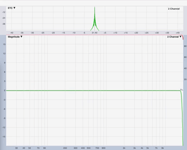This screenshot has height=150, width=187.
Task: Click the 15 dB label on the Magnitude scale
Action: pyautogui.click(x=4, y=44)
